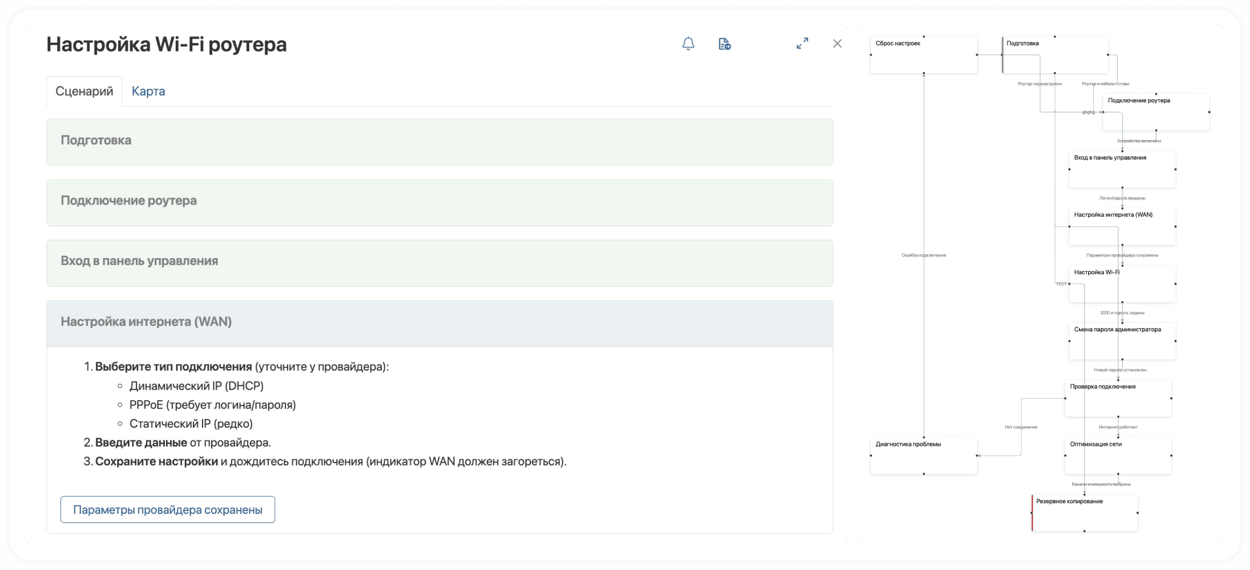Close the Wi-Fi router setup dialog
Image resolution: width=1250 pixels, height=570 pixels.
(x=837, y=44)
